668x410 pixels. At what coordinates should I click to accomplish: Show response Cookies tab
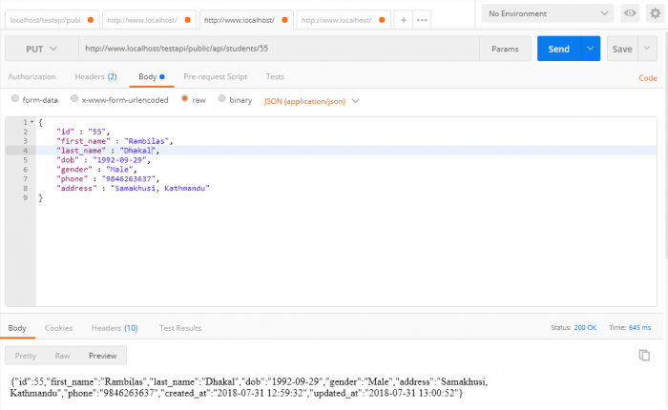(59, 328)
